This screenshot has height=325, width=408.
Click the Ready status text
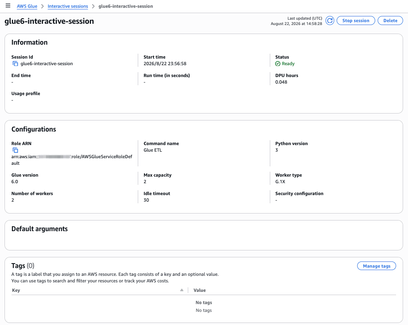coord(288,64)
